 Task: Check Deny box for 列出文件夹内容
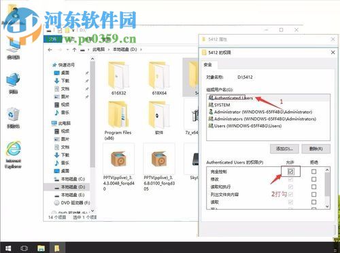tap(313, 194)
